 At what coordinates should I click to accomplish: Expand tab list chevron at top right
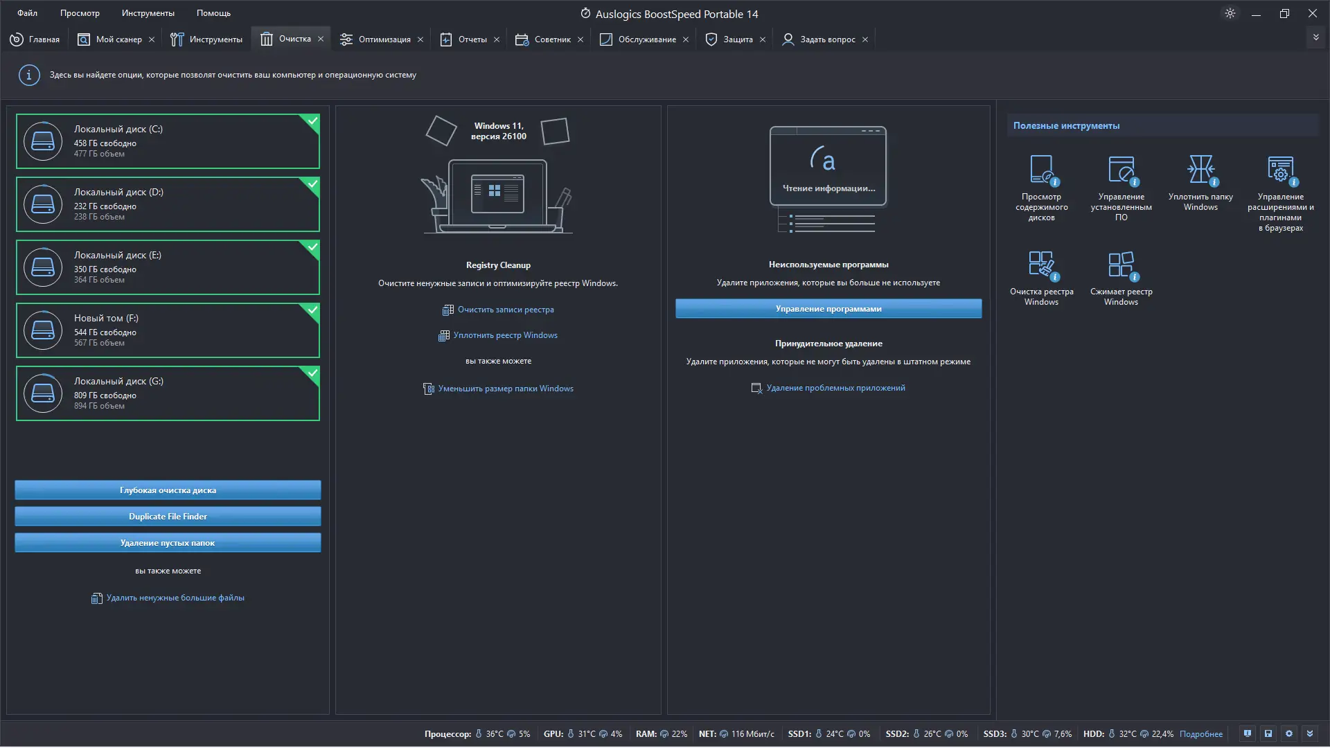coord(1315,37)
